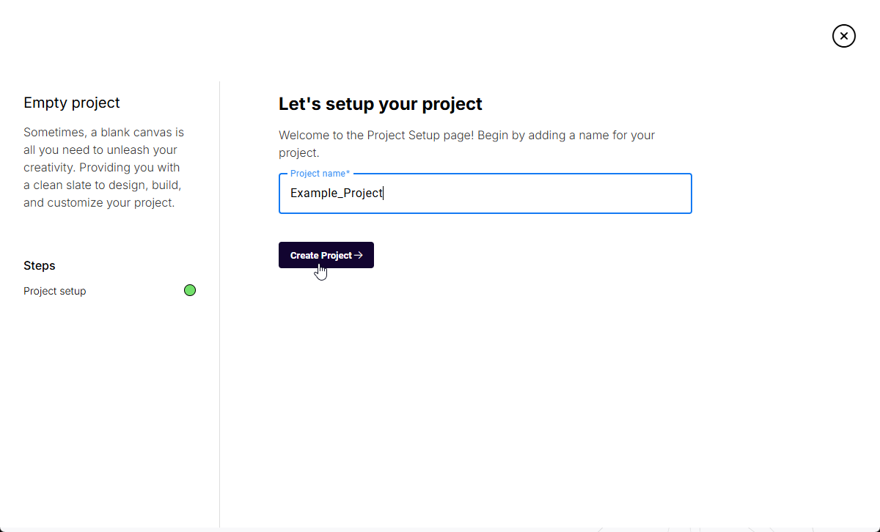880x532 pixels.
Task: Click the "Let's setup your project" heading
Action: click(380, 104)
